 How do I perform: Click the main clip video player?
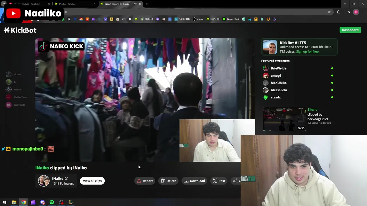tap(145, 100)
